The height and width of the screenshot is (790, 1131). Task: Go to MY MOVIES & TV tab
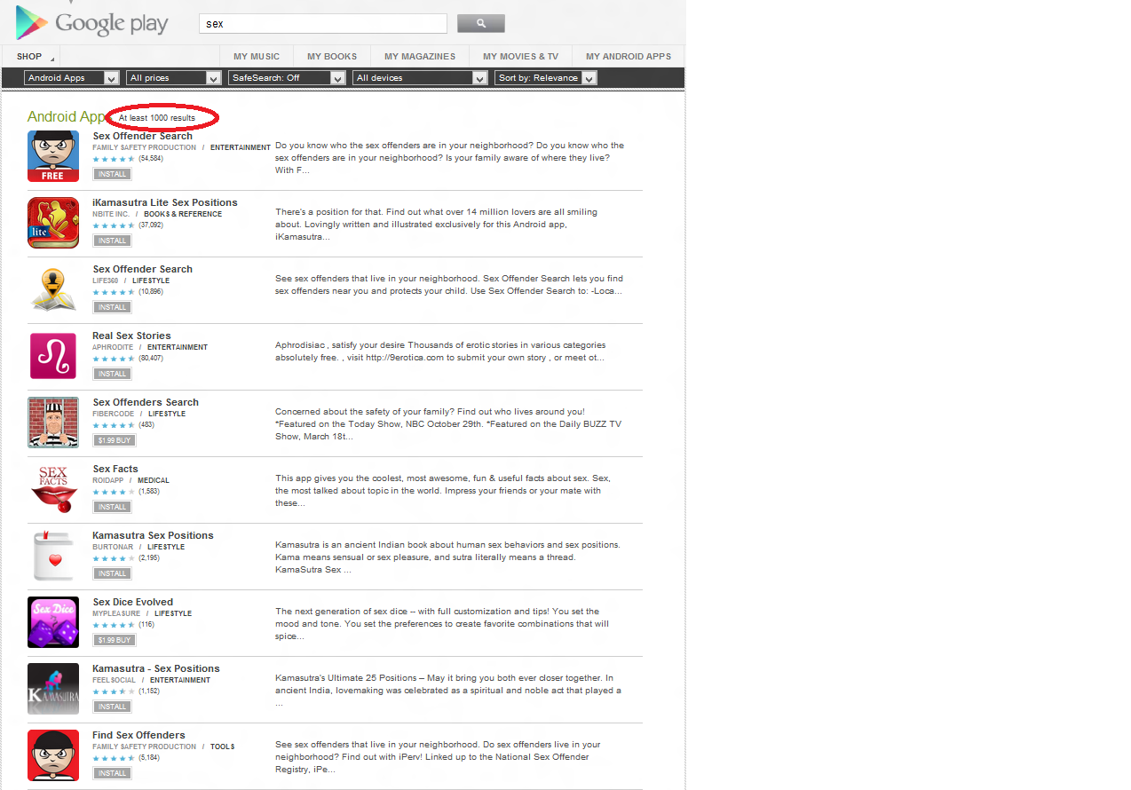pyautogui.click(x=521, y=57)
